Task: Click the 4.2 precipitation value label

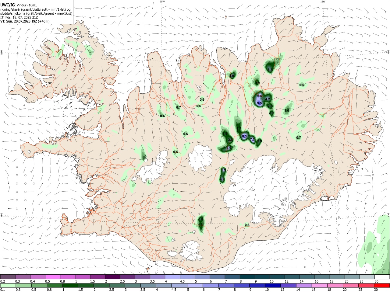Action: (268, 99)
